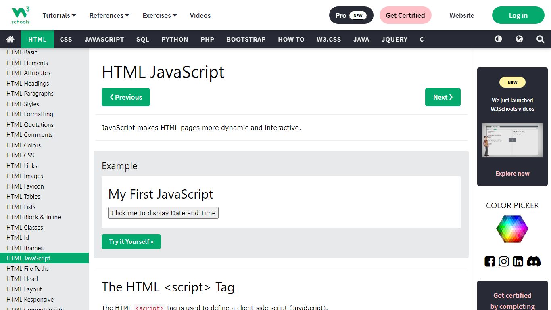This screenshot has height=310, width=551.
Task: Open HTML Paragraphs in sidebar
Action: (44, 94)
